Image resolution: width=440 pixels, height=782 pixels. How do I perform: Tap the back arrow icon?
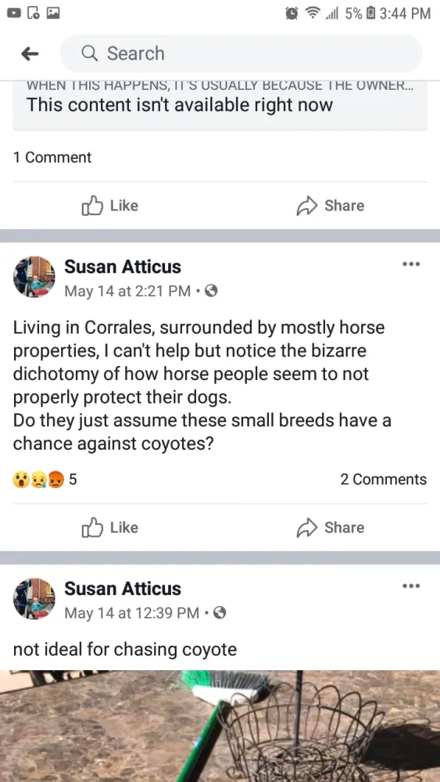click(x=30, y=53)
